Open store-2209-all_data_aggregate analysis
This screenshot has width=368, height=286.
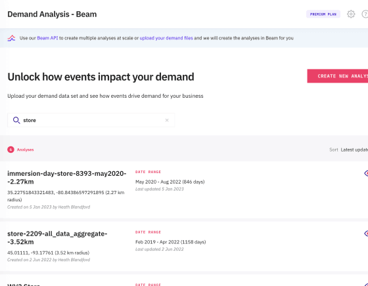coord(57,237)
